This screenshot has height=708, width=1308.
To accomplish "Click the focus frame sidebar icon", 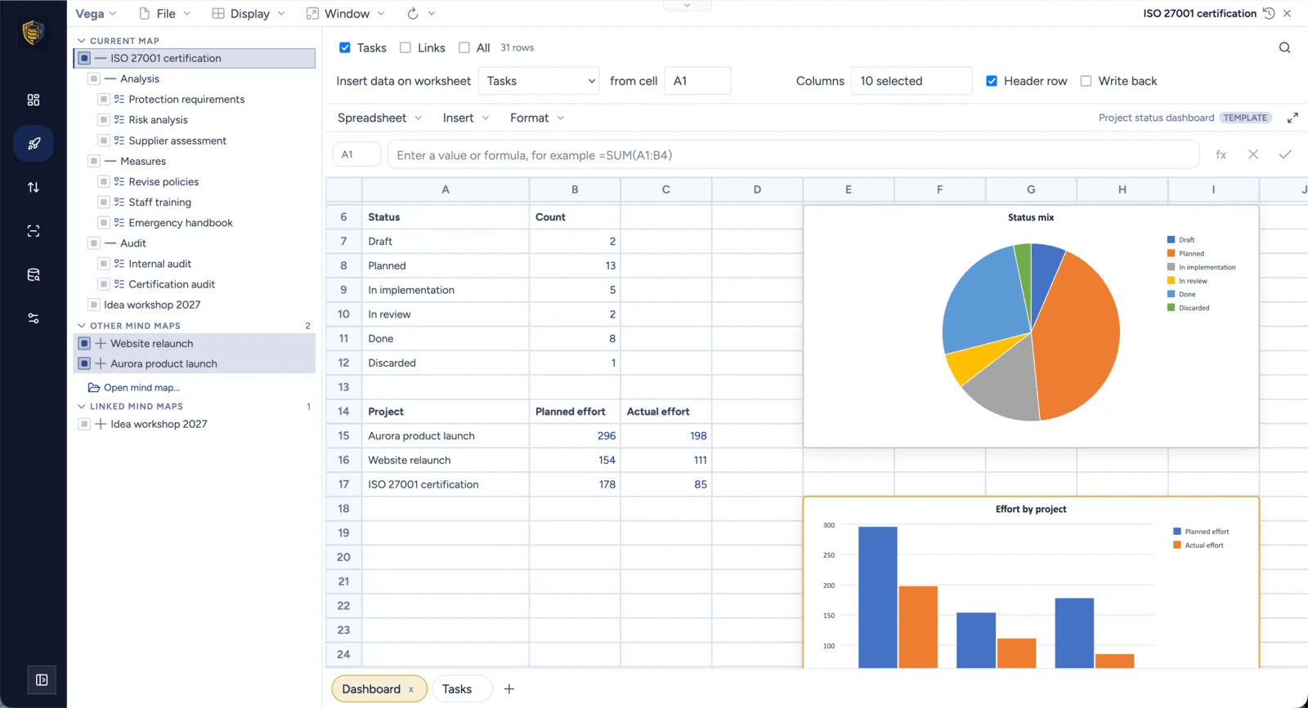I will 34,231.
